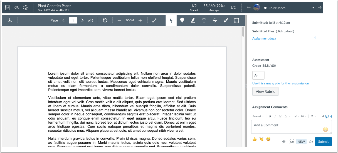338x153 pixels.
Task: Apply text color in comment editor
Action: click(286, 116)
